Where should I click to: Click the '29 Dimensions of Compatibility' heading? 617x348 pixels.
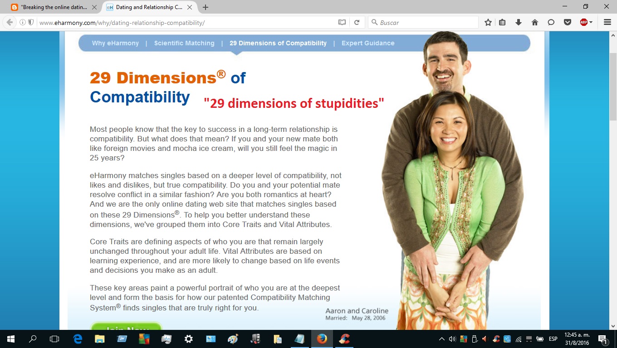pos(168,87)
